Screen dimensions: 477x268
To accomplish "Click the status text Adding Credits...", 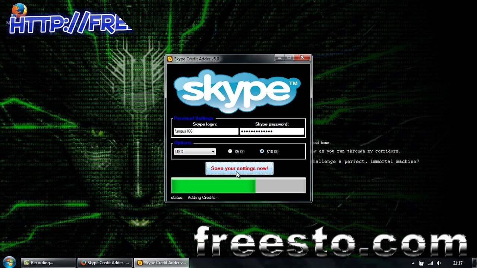I will pos(203,197).
